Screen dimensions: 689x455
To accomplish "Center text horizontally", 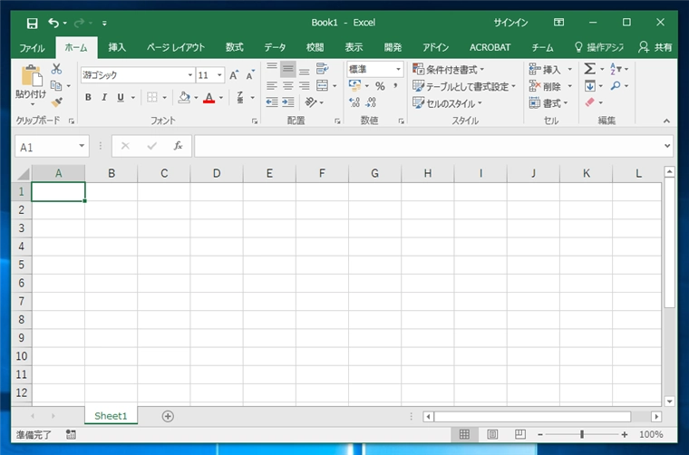I will click(x=288, y=85).
